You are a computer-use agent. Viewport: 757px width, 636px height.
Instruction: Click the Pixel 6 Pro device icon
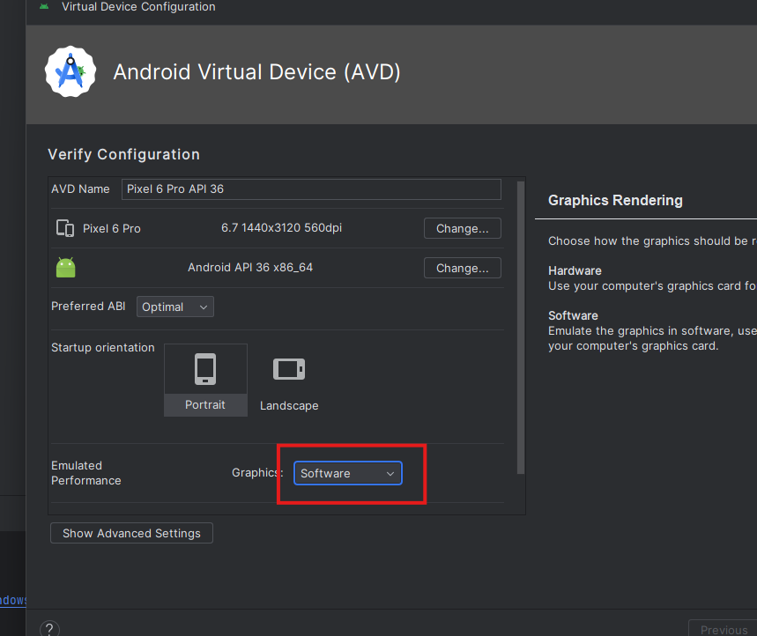pyautogui.click(x=65, y=228)
